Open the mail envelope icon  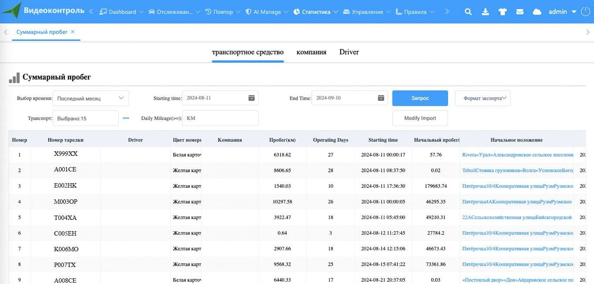point(520,12)
